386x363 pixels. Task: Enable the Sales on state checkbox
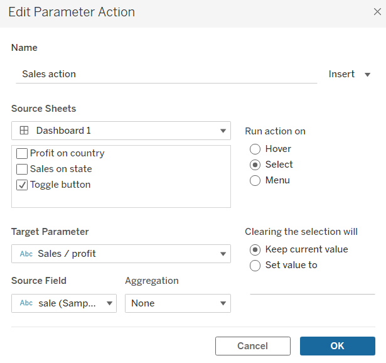point(22,169)
